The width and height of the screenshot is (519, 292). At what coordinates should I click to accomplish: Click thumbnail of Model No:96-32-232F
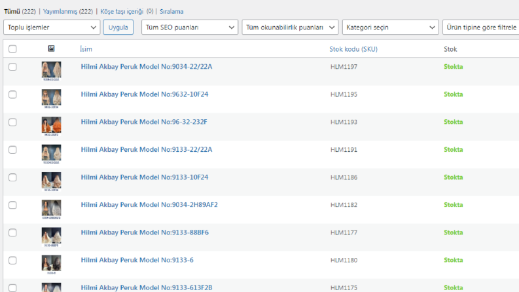51,126
